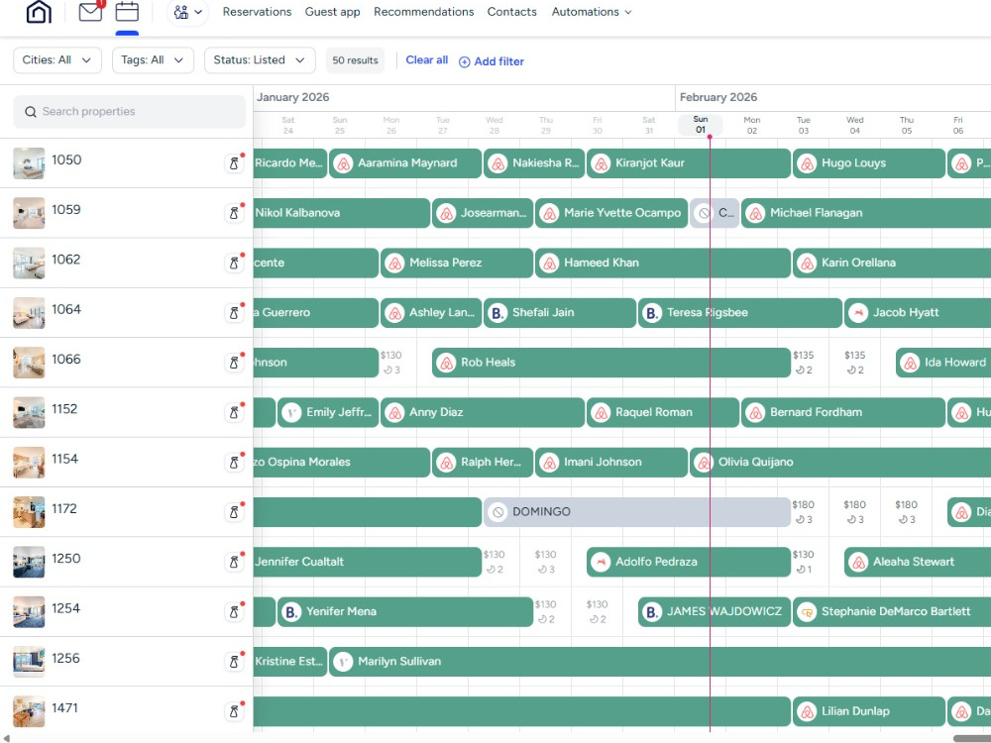Open Hameed Khan's reservation
The width and height of the screenshot is (991, 743).
[x=663, y=263]
